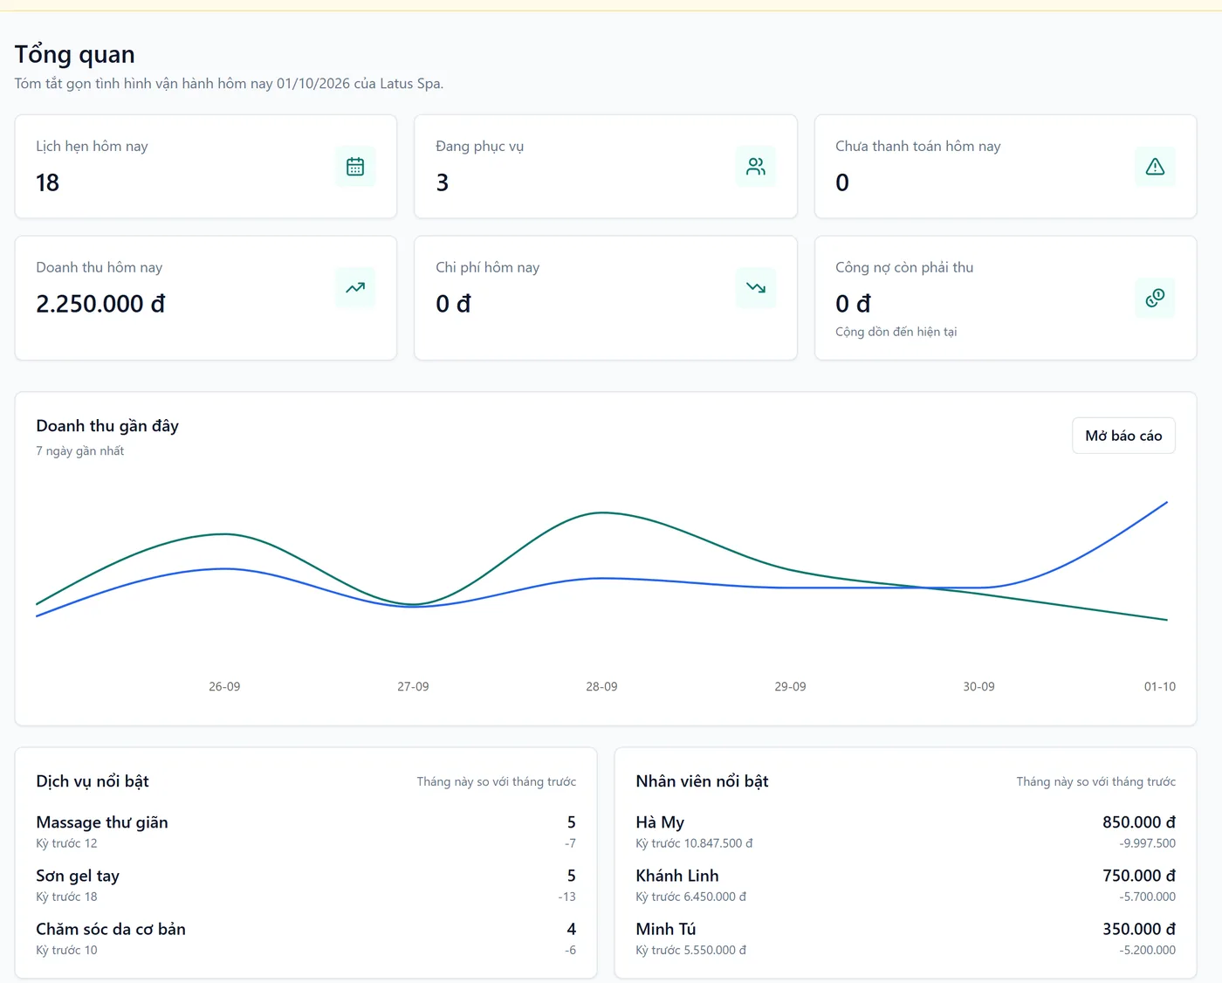Viewport: 1222px width, 983px height.
Task: Click the 7 ngày gần nhất subtitle
Action: pos(80,451)
